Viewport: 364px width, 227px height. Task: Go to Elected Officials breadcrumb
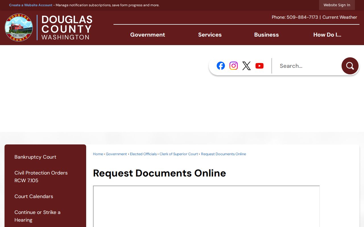tap(143, 154)
